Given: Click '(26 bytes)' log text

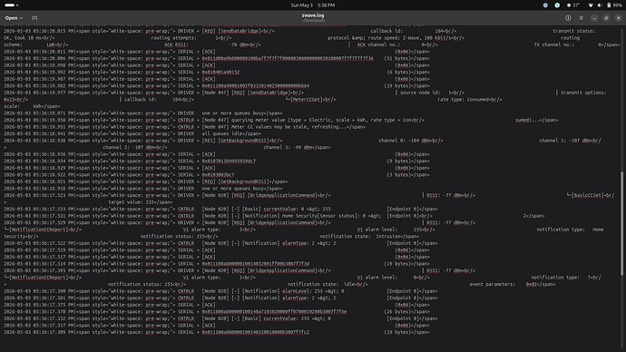Looking at the screenshot, I should [x=397, y=312].
